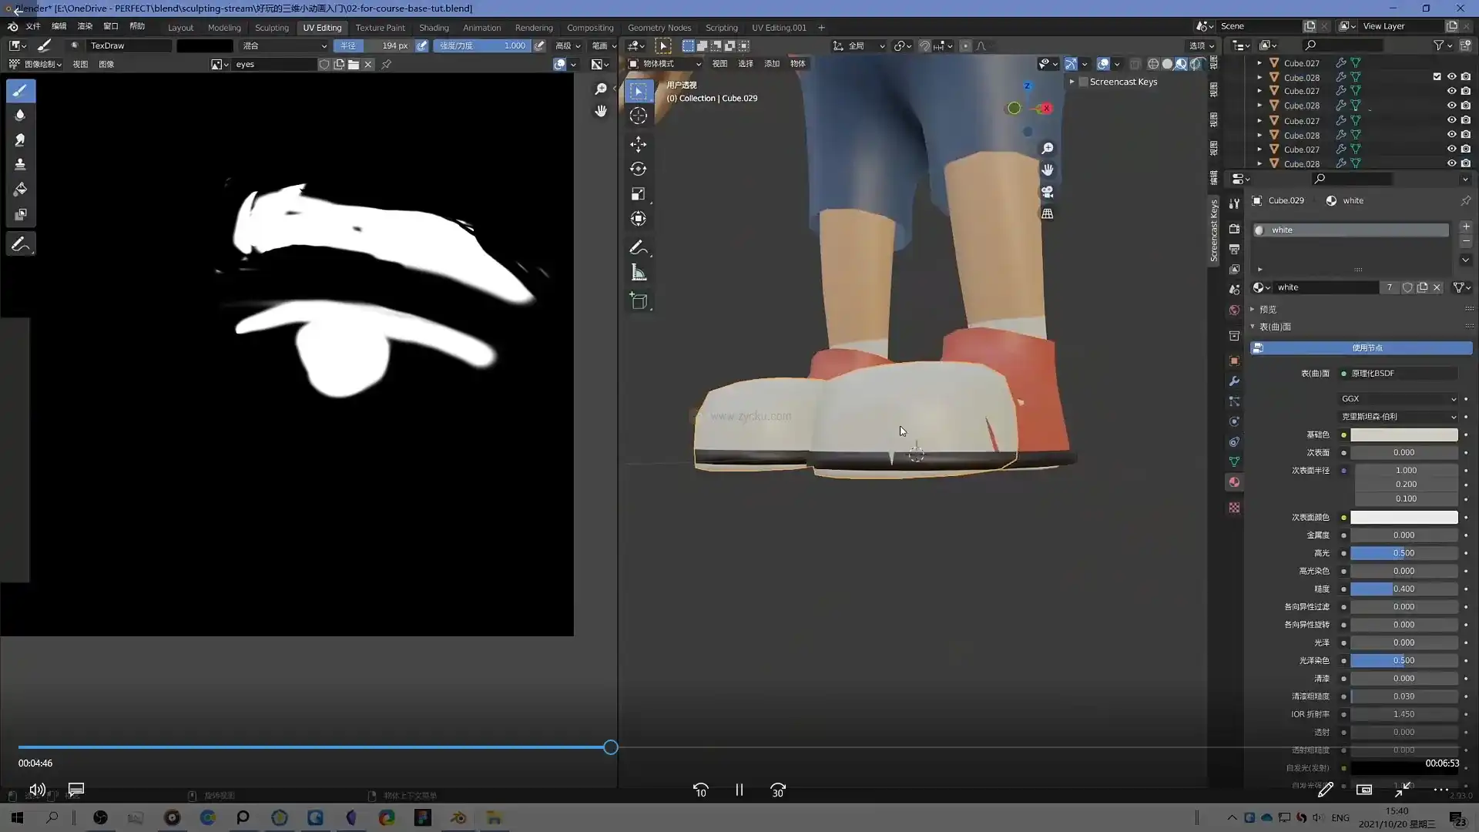
Task: Toggle visibility eye of first Cube.028
Action: [1451, 77]
